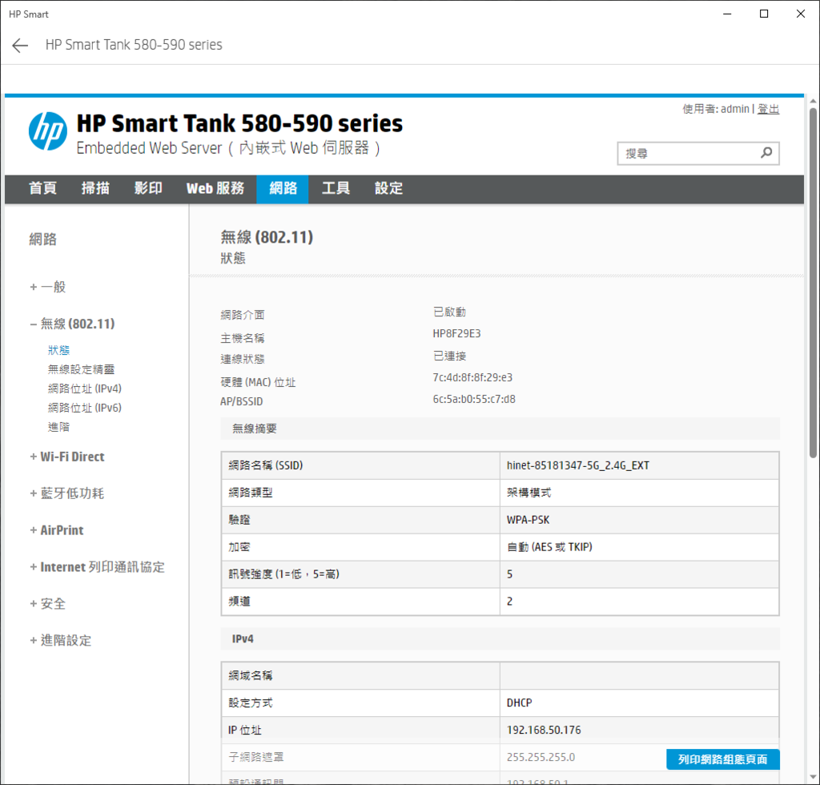Expand the 進階設定 section
Screen dimensions: 820x785
[x=61, y=640]
